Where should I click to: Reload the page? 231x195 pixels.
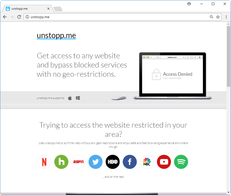pyautogui.click(x=19, y=17)
